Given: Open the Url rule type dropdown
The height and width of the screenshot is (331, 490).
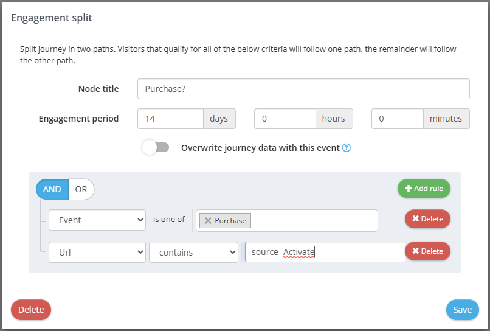Looking at the screenshot, I should tap(97, 252).
